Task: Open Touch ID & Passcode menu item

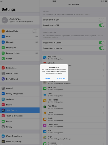Action: coord(20,116)
